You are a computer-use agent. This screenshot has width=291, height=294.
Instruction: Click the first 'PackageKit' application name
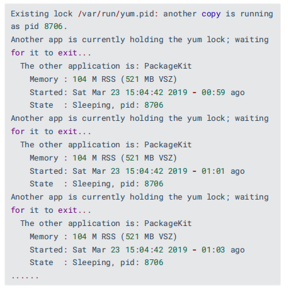click(x=168, y=66)
